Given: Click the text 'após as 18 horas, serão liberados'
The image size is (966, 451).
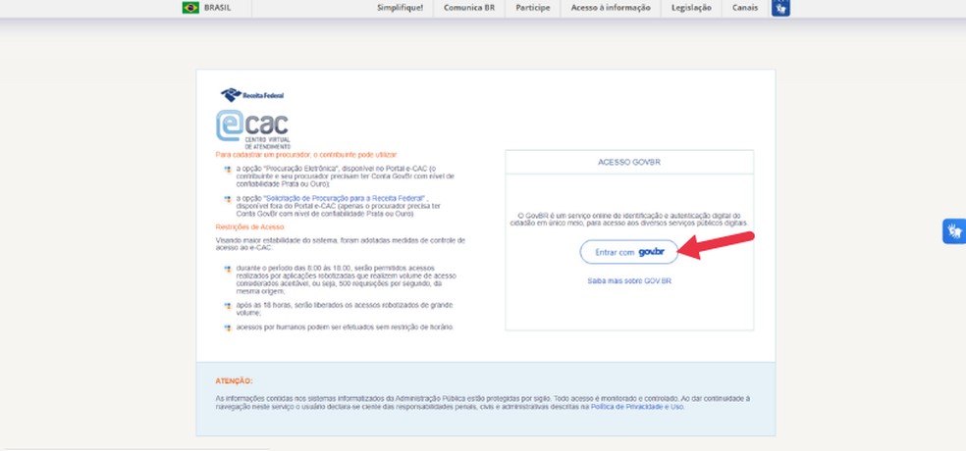Looking at the screenshot, I should pyautogui.click(x=345, y=309).
